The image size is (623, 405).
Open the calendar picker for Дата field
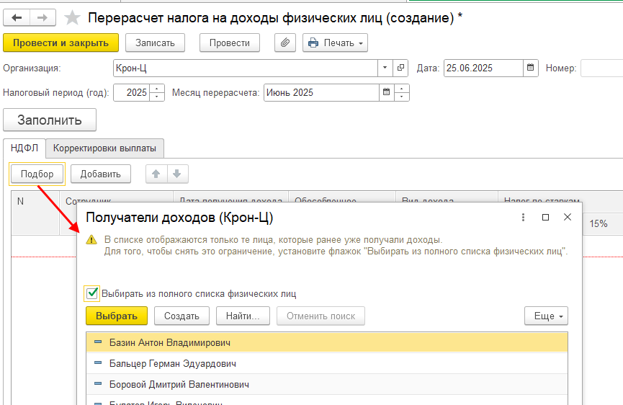point(531,68)
